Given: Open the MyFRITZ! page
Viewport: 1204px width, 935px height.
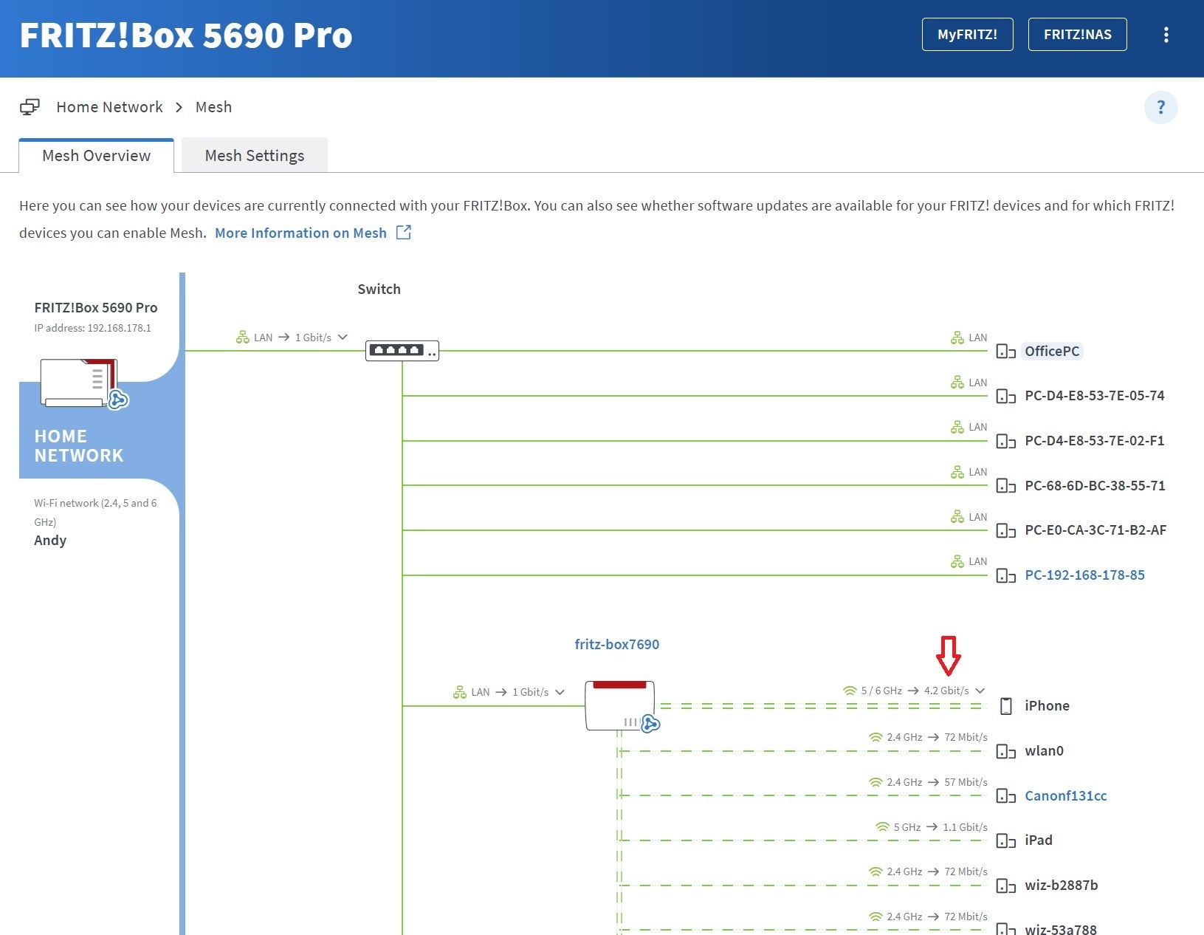Looking at the screenshot, I should [x=967, y=35].
